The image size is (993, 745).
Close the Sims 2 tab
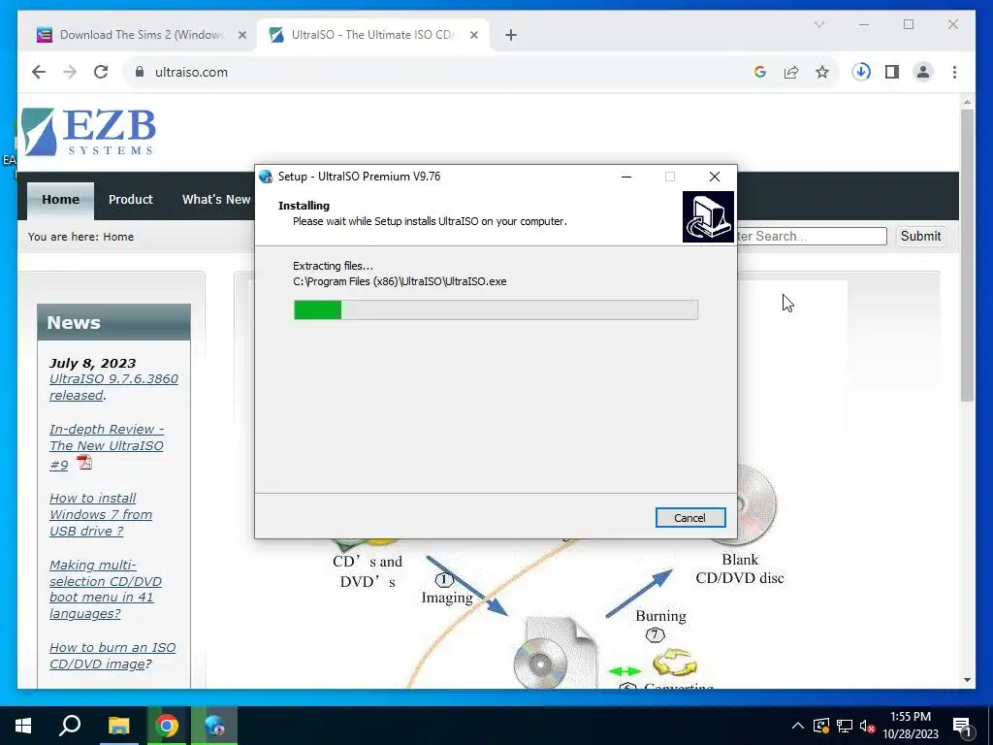[241, 35]
